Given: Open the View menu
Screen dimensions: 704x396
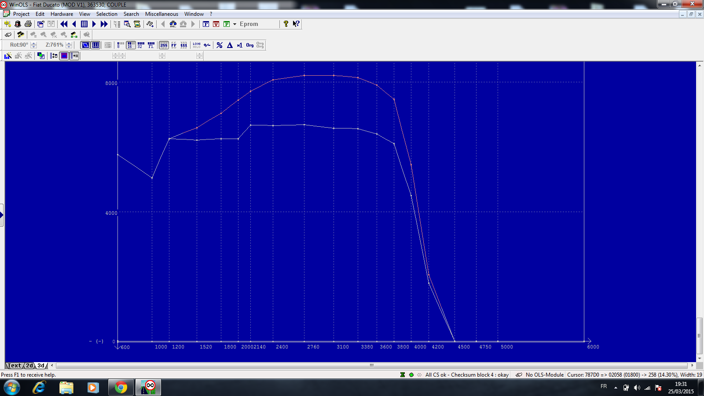Looking at the screenshot, I should (84, 14).
